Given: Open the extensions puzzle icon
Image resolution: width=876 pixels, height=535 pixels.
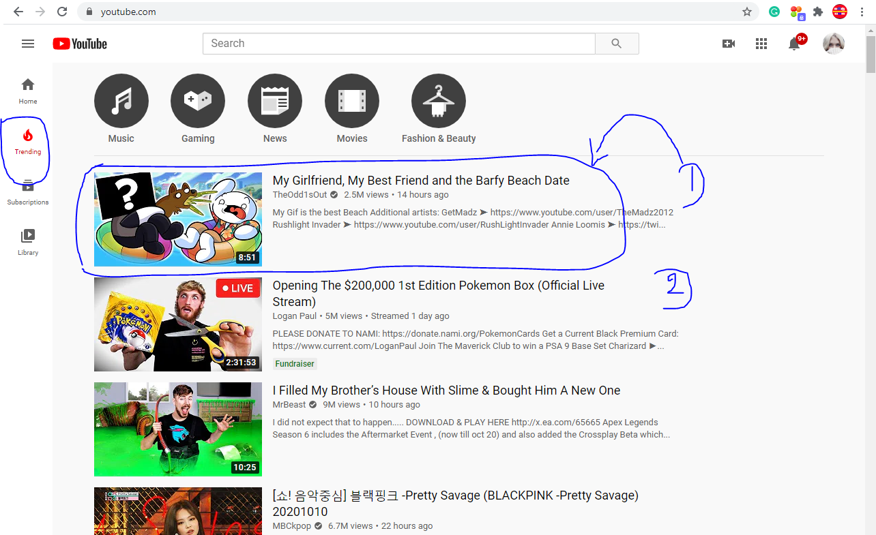Looking at the screenshot, I should pos(817,12).
